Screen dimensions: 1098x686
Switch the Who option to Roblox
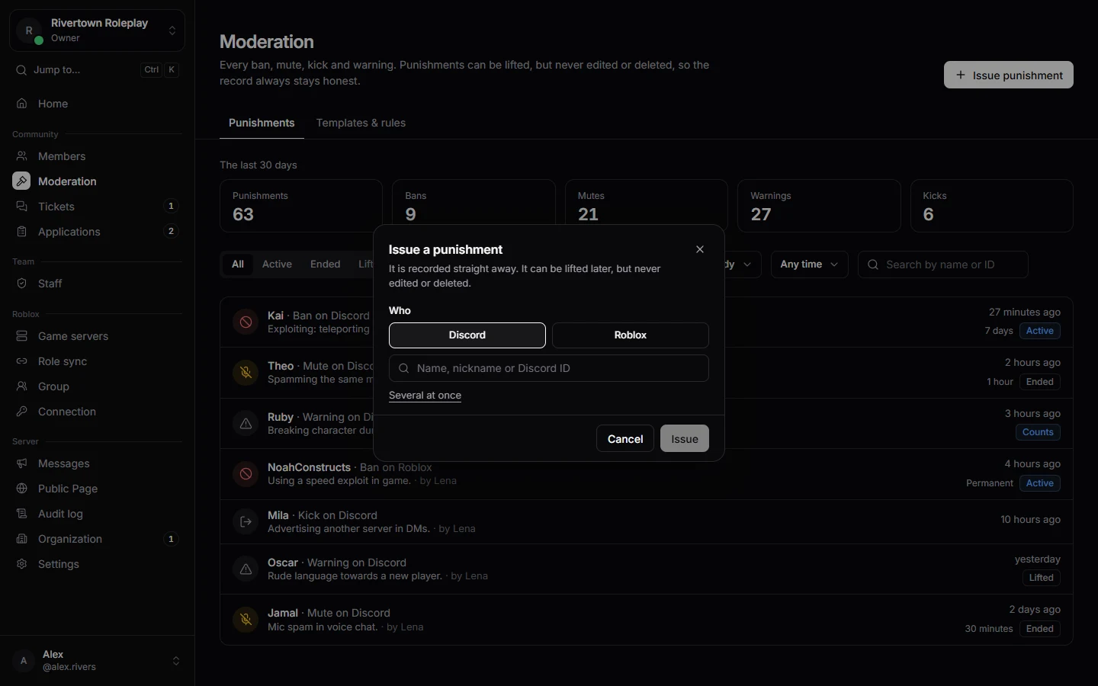[631, 335]
